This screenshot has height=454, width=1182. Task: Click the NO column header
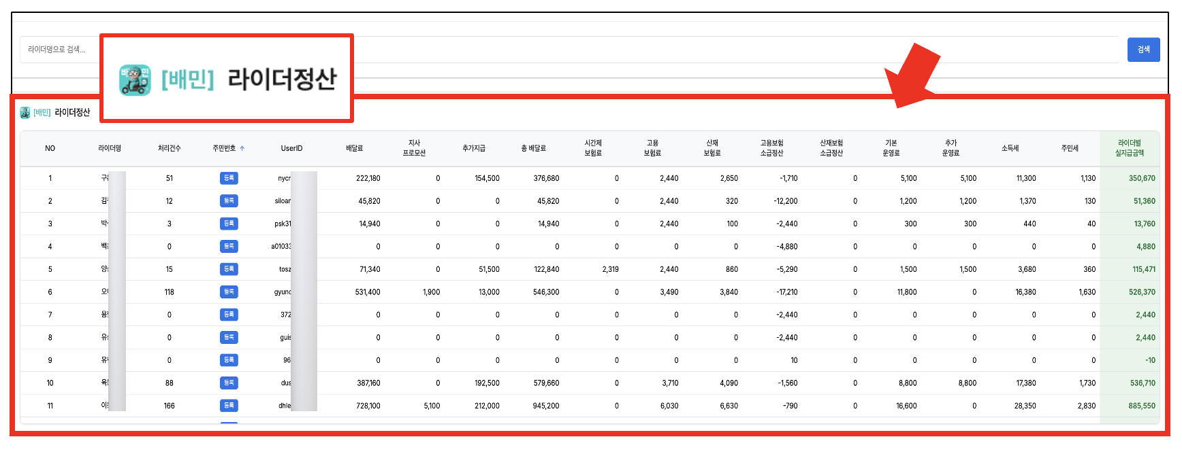(50, 148)
